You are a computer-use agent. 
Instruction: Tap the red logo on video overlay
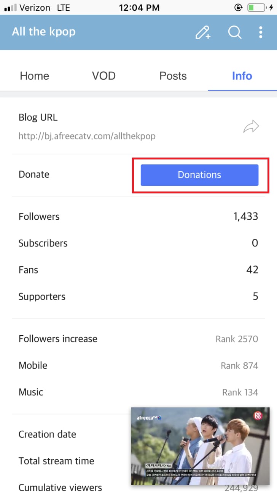click(258, 415)
